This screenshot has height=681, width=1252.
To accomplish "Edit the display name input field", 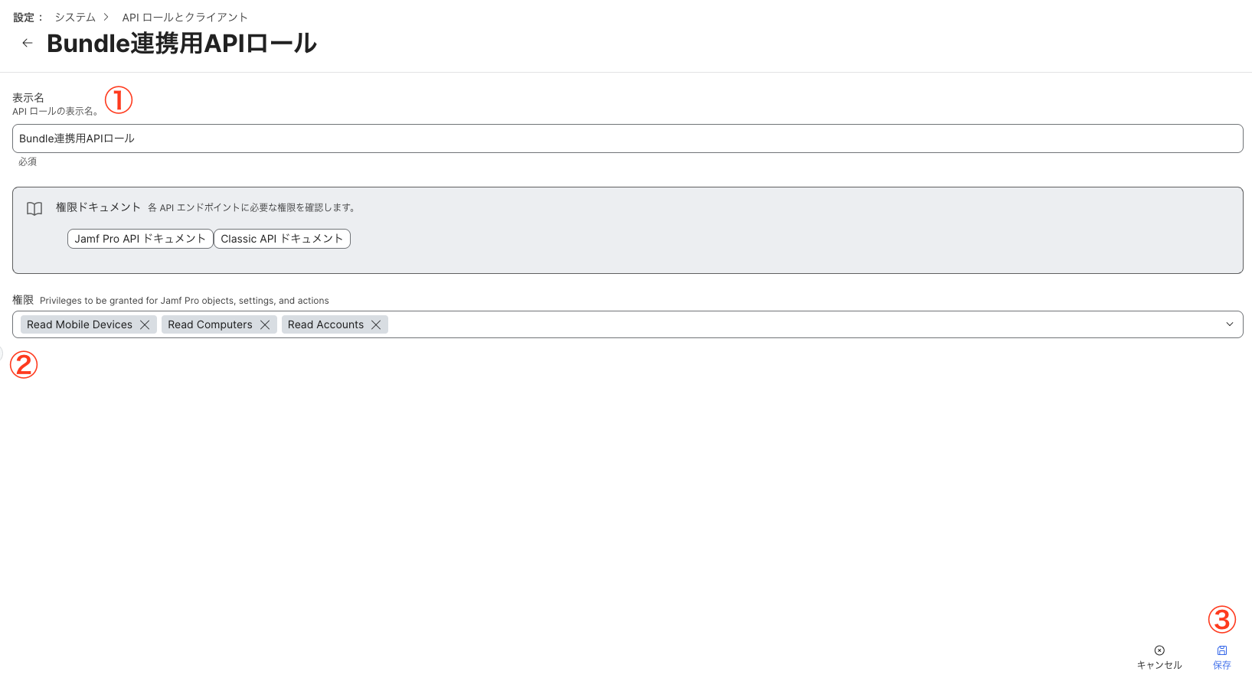I will [628, 138].
